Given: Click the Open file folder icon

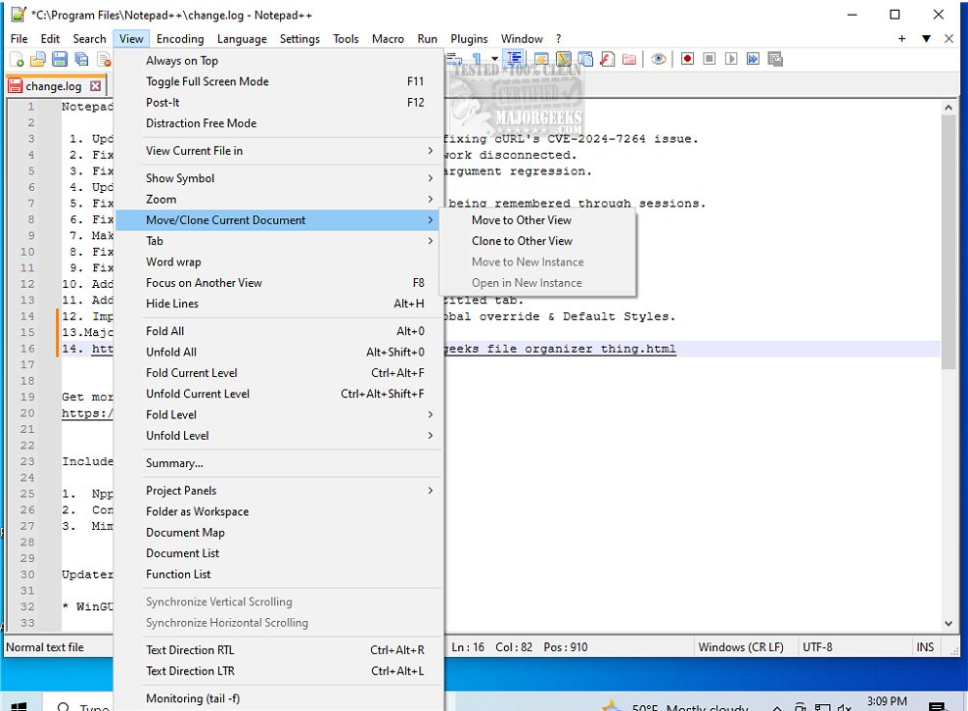Looking at the screenshot, I should pyautogui.click(x=38, y=60).
